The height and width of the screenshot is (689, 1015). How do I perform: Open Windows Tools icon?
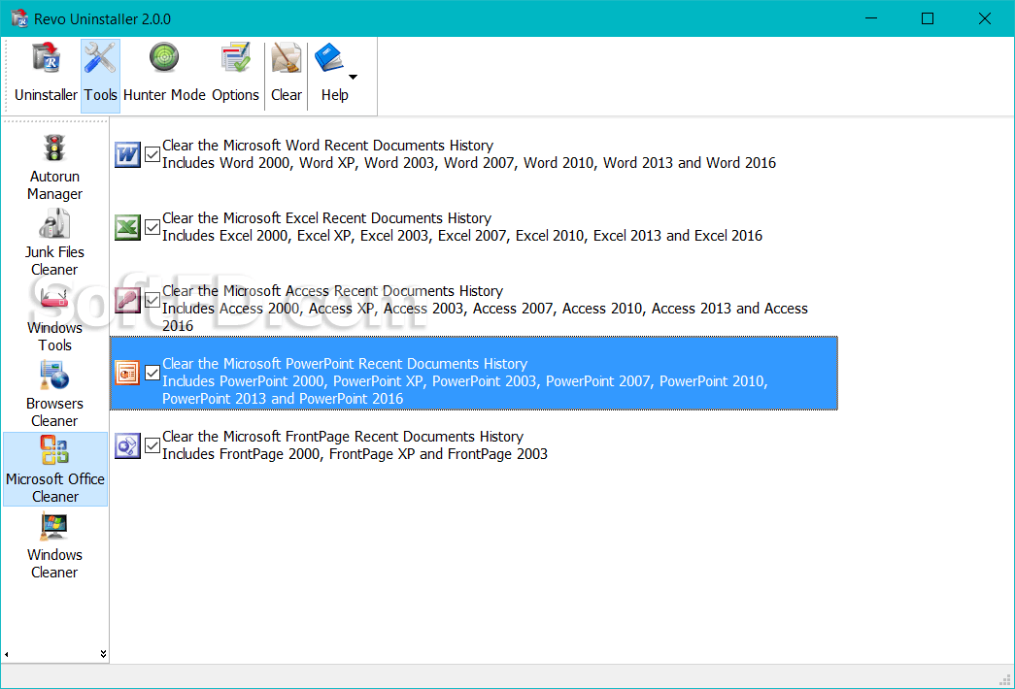point(54,299)
